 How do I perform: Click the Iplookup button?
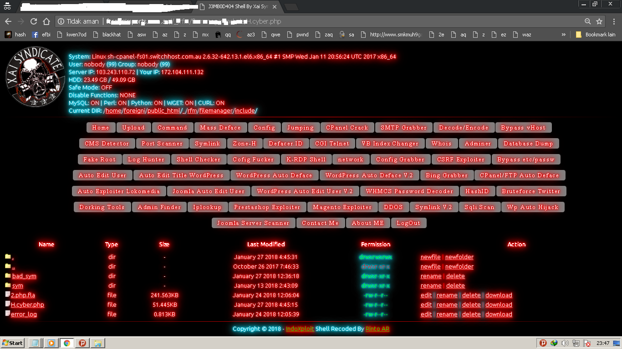pos(207,207)
